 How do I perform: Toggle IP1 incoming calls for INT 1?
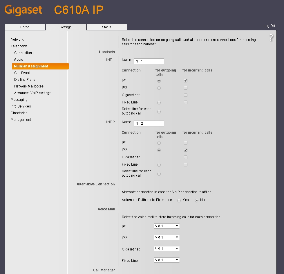(186, 80)
